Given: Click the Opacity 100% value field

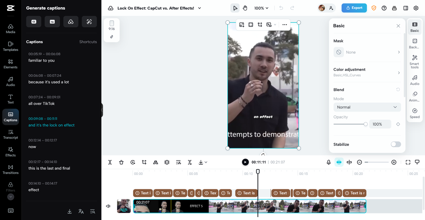Looking at the screenshot, I should click(380, 124).
